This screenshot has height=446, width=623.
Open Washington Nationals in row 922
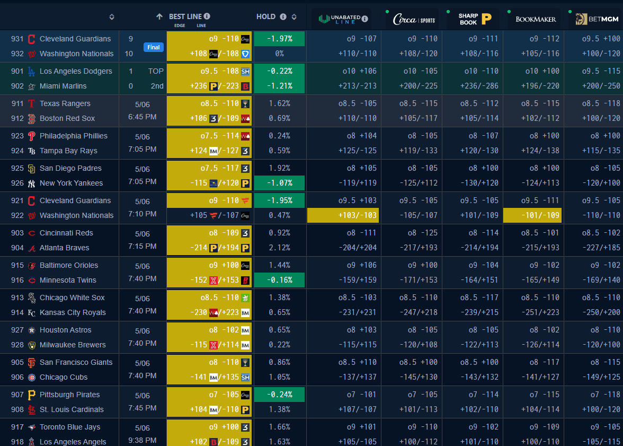coord(76,216)
